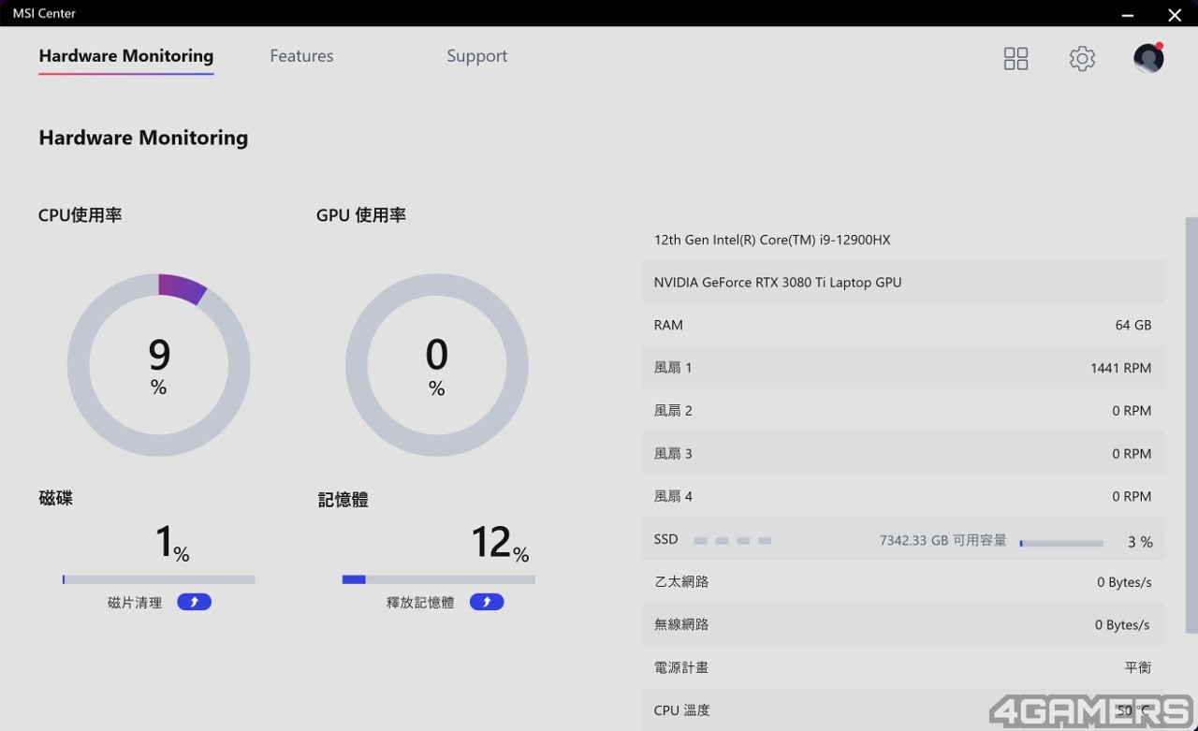Click the disk cleanup arrow button
1198x731 pixels.
pyautogui.click(x=194, y=602)
